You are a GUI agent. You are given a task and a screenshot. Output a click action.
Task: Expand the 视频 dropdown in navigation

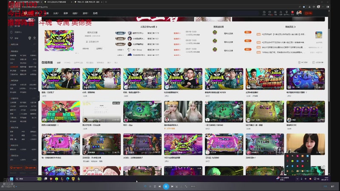[75, 13]
